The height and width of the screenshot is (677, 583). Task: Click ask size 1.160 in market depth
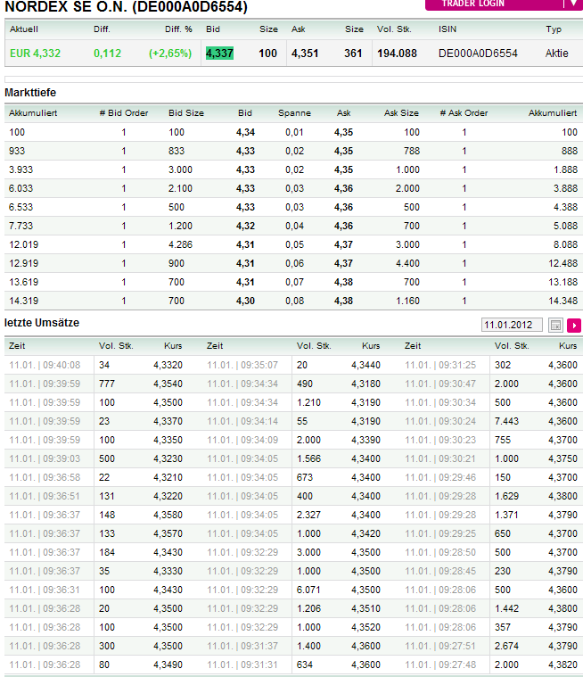[x=407, y=301]
